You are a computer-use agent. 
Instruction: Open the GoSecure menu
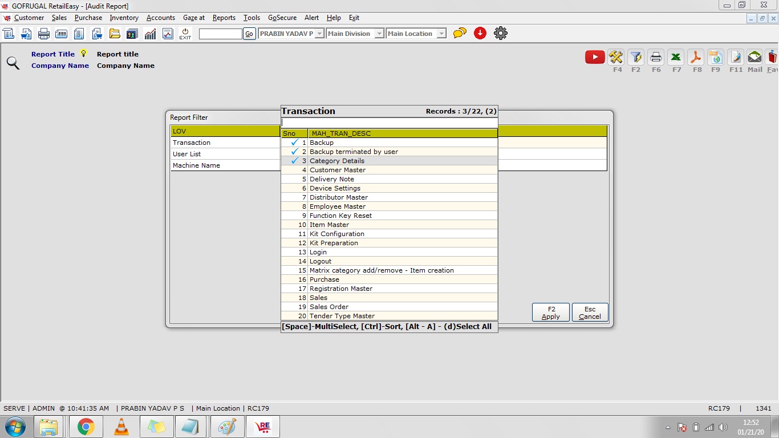click(282, 18)
